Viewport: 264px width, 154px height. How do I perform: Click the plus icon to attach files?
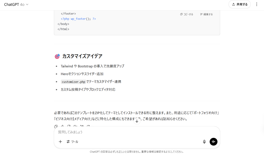60,142
